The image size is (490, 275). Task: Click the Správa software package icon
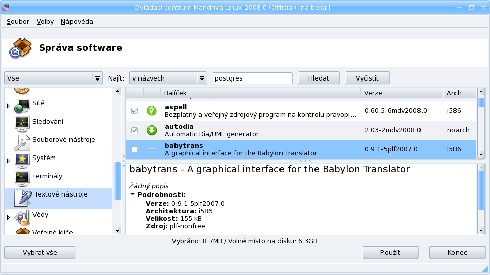pos(20,48)
